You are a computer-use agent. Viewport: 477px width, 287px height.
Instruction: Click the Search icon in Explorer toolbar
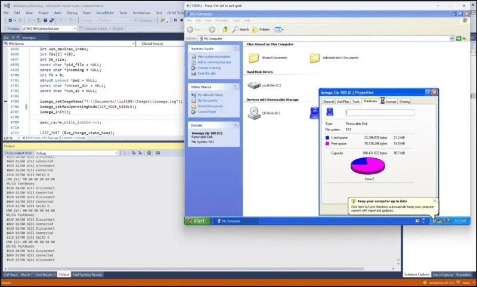point(240,29)
